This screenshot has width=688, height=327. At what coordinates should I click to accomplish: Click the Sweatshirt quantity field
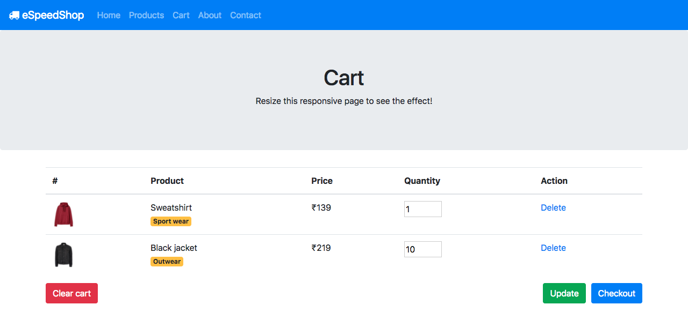coord(422,209)
